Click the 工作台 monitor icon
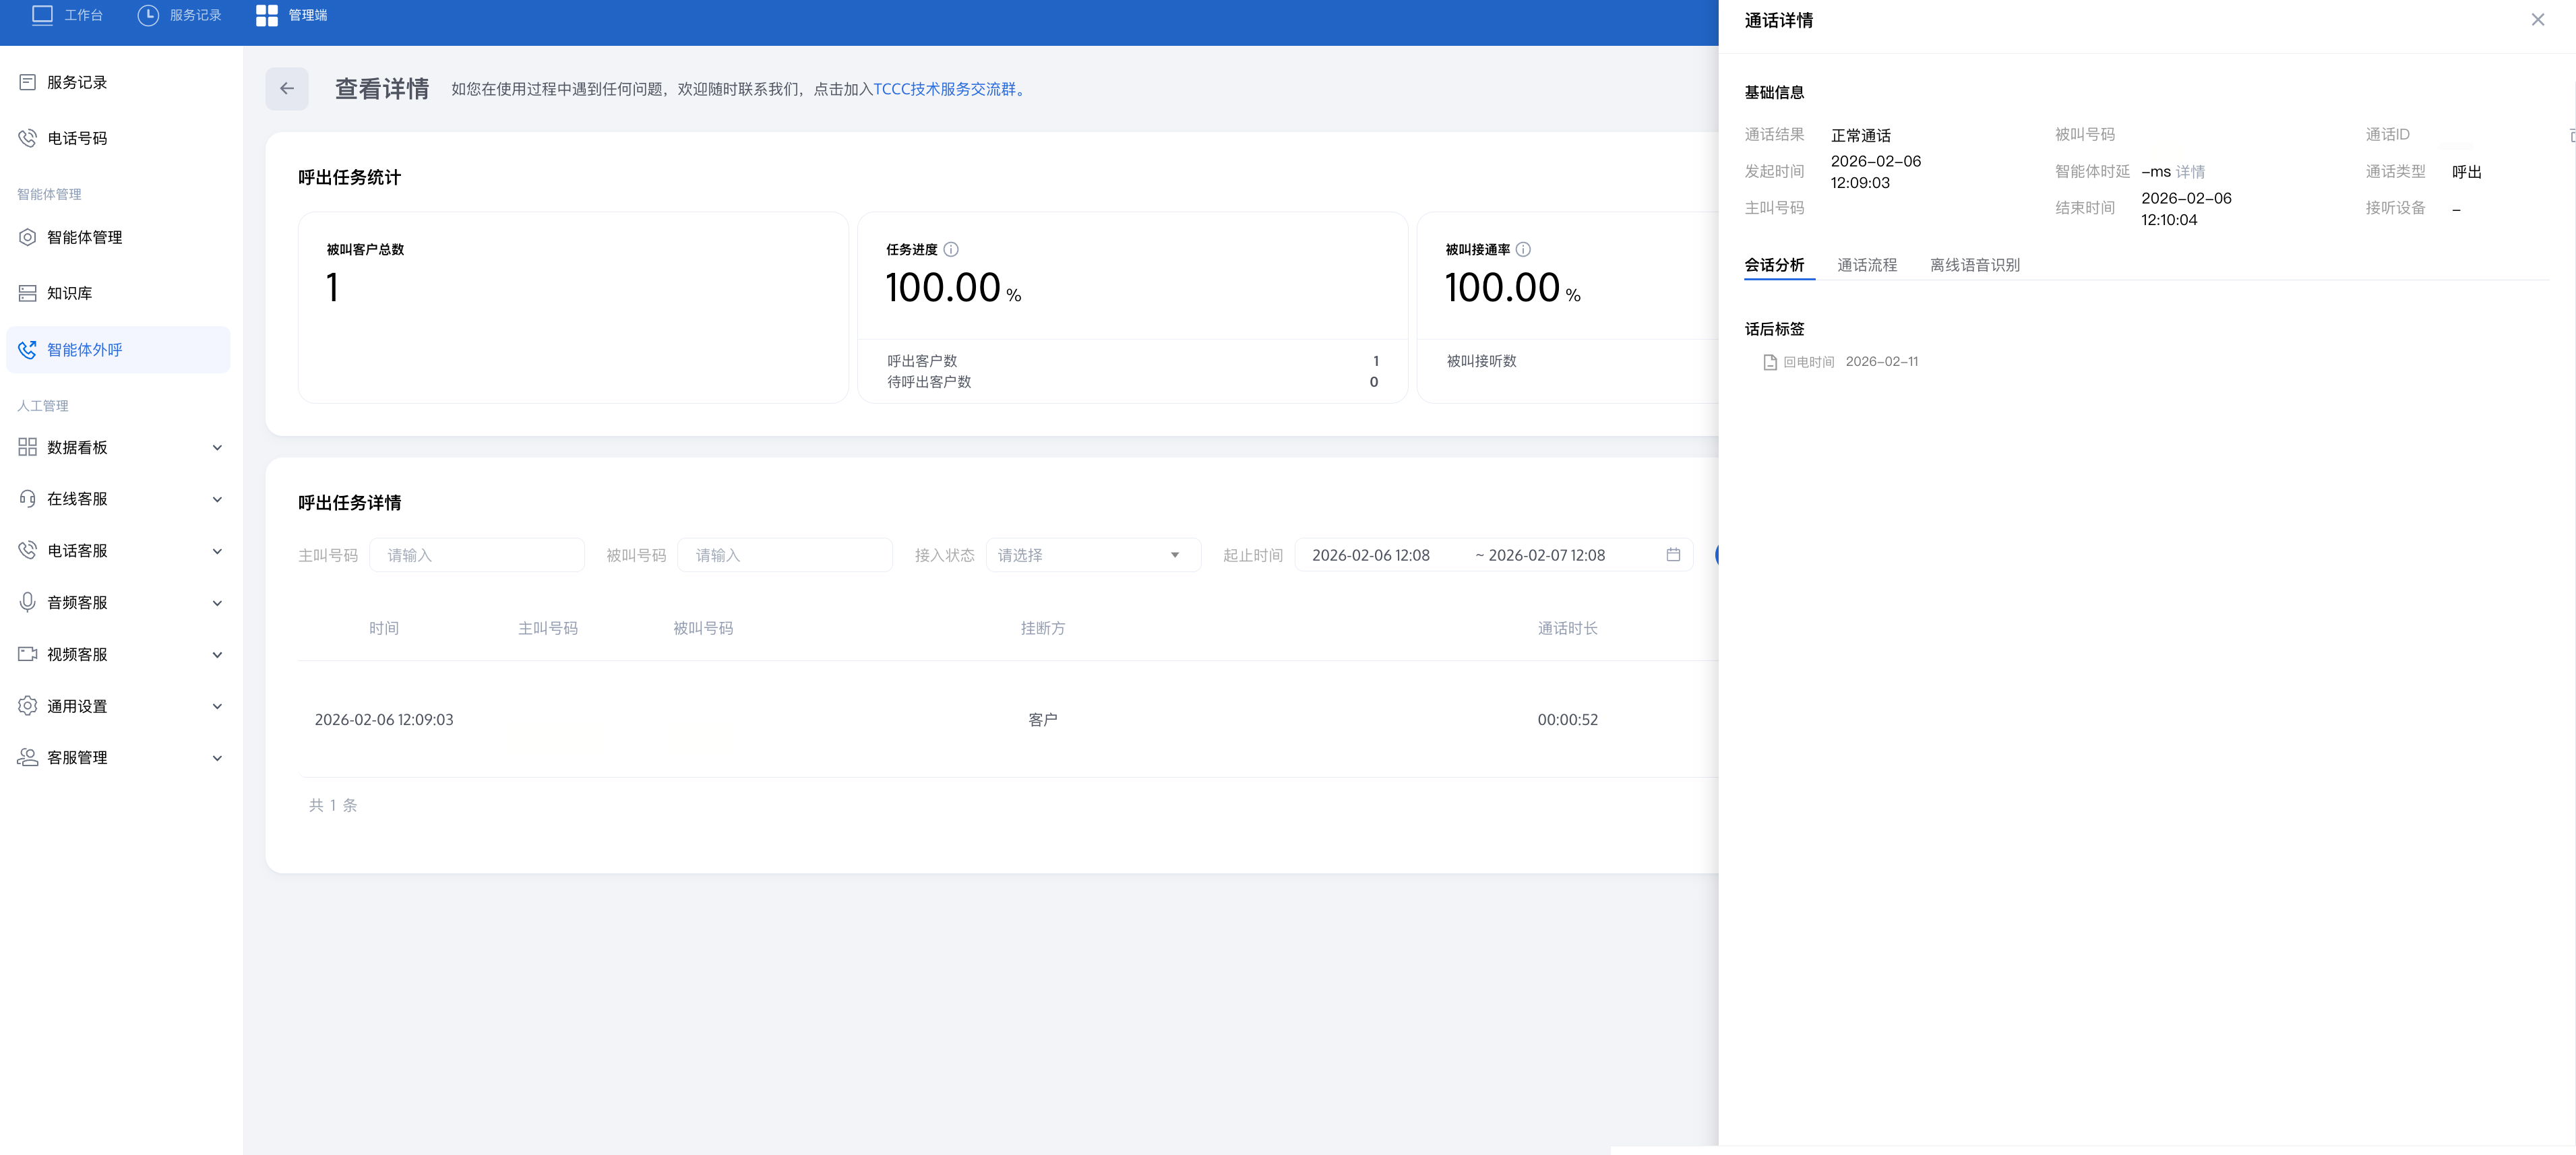The width and height of the screenshot is (2576, 1155). click(42, 15)
